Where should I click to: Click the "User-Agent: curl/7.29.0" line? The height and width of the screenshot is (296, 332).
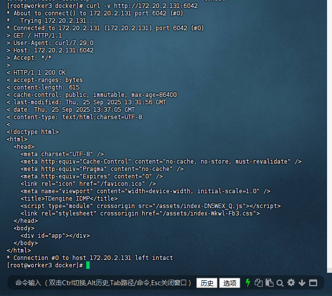[x=50, y=43]
